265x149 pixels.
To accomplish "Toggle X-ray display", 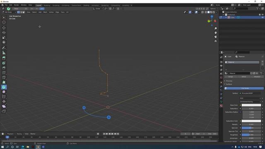I will coord(202,12).
